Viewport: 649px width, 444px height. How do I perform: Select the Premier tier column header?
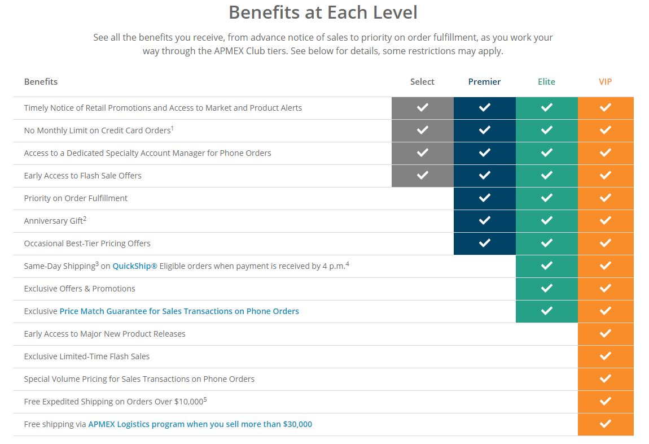point(484,82)
